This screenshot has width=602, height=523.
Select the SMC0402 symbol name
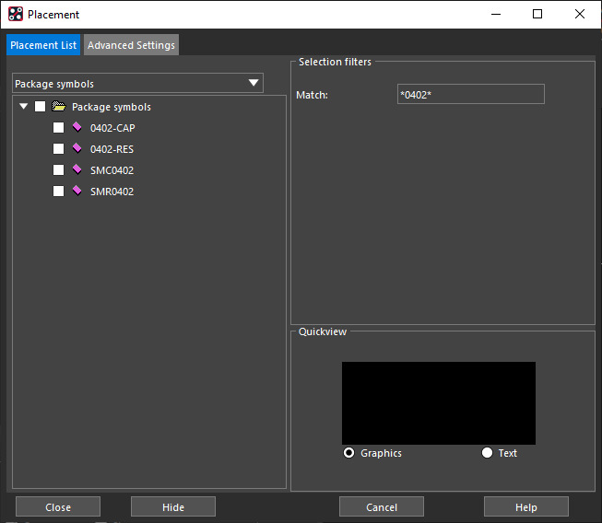[x=112, y=170]
